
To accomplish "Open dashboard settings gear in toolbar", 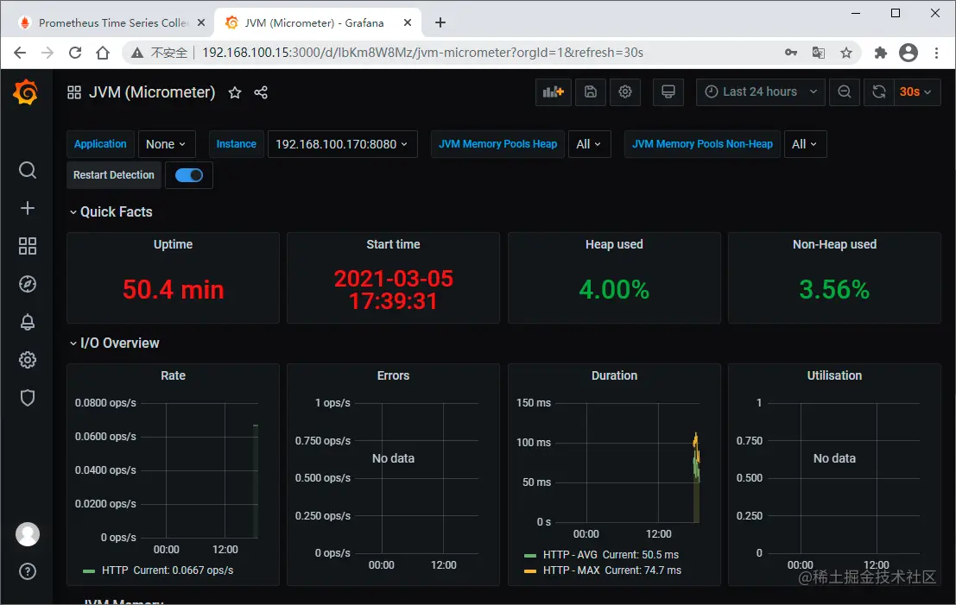I will pyautogui.click(x=625, y=92).
